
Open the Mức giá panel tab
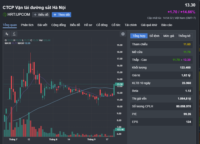click(169, 36)
